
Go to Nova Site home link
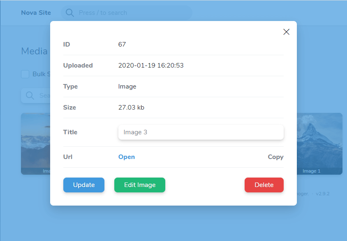[36, 13]
